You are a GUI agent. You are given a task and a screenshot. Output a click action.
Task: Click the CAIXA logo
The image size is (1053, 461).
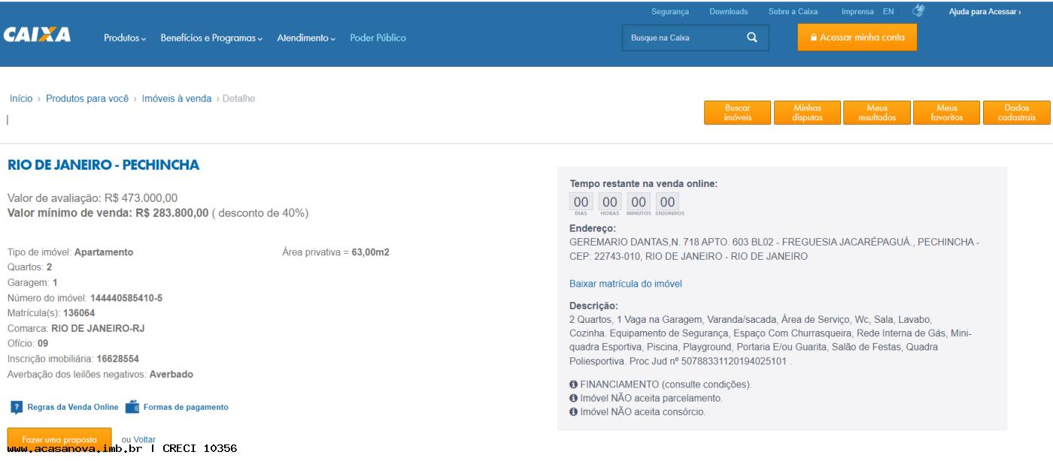pyautogui.click(x=38, y=35)
